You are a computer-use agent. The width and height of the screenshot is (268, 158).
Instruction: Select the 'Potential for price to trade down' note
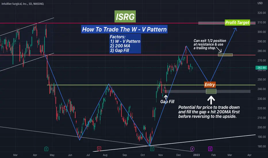[209, 112]
